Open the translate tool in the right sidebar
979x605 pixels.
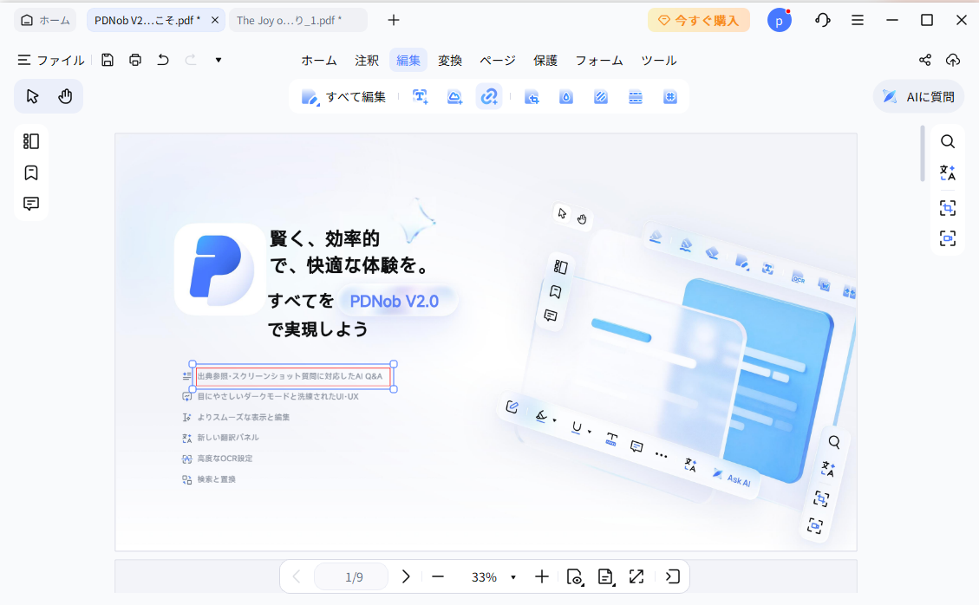point(947,172)
